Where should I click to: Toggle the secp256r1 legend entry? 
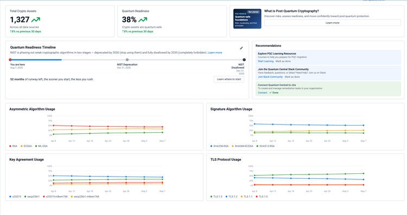point(32,197)
